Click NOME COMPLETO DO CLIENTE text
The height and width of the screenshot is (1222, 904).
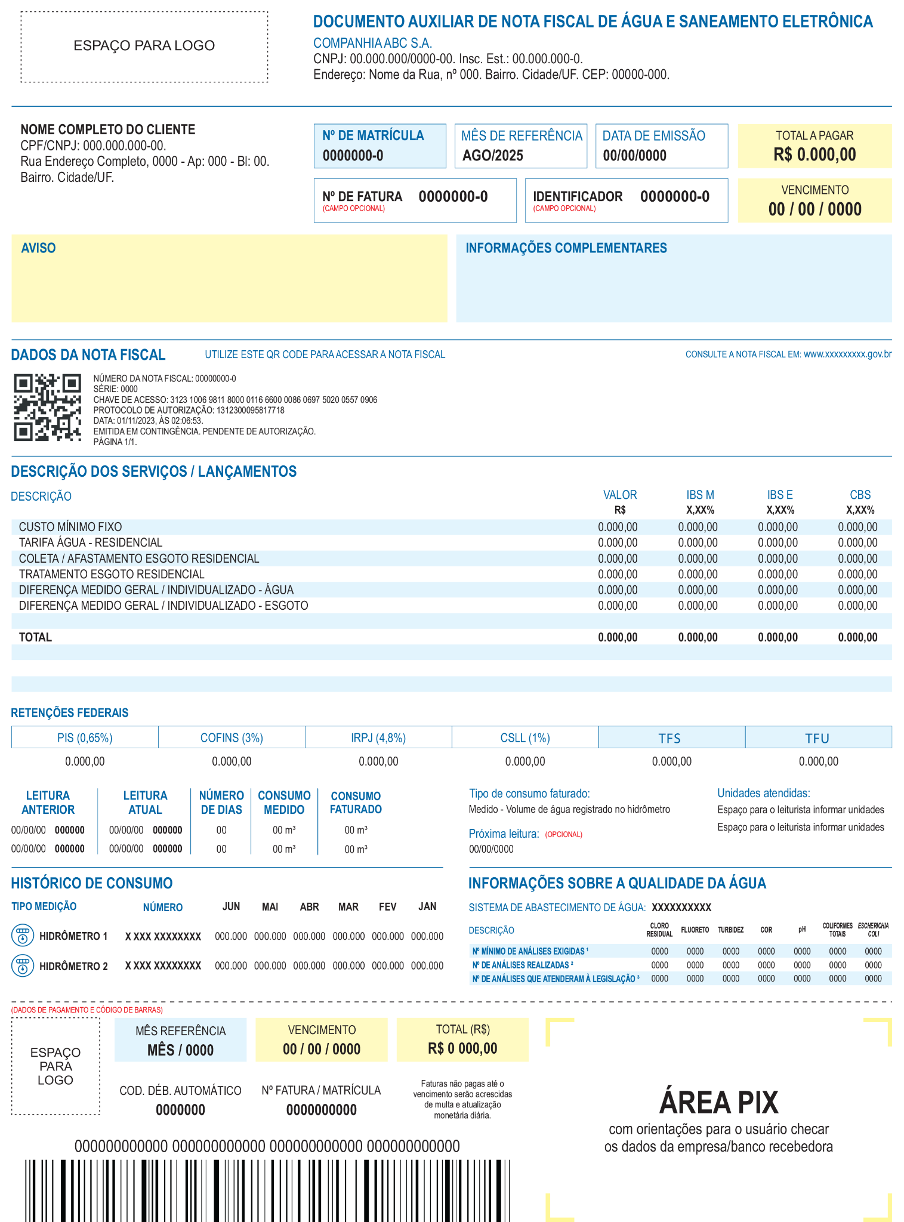pos(108,129)
